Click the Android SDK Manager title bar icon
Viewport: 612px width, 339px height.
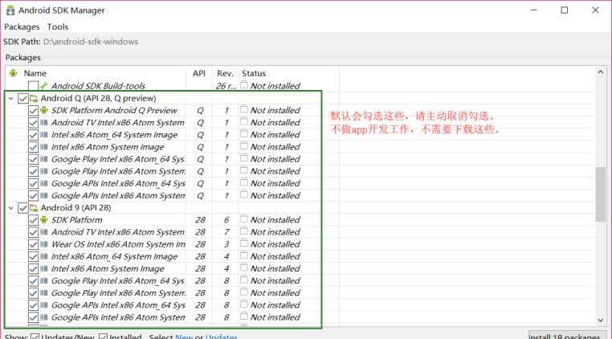pos(10,10)
